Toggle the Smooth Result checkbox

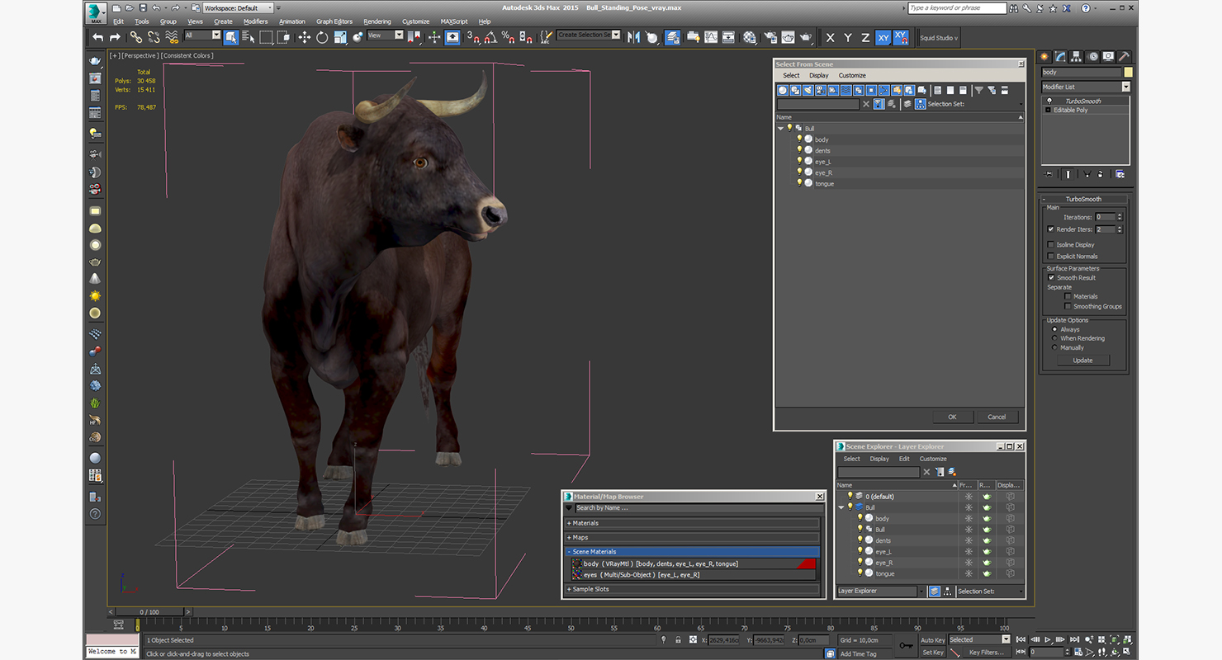point(1051,277)
